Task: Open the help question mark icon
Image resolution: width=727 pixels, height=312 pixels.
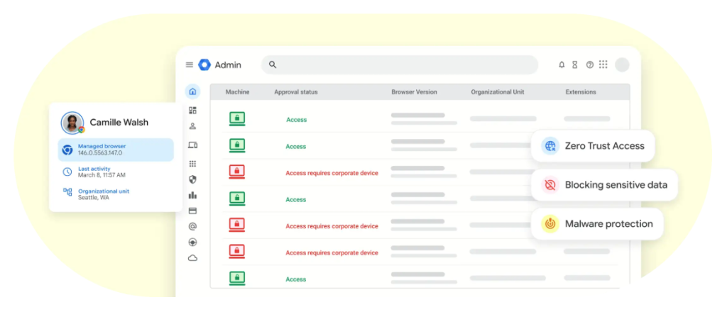Action: point(590,65)
